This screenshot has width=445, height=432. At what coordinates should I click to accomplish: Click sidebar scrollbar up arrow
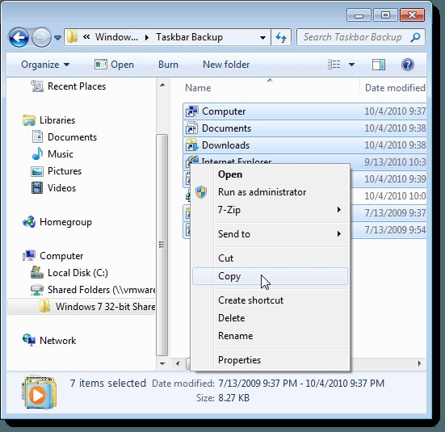162,85
